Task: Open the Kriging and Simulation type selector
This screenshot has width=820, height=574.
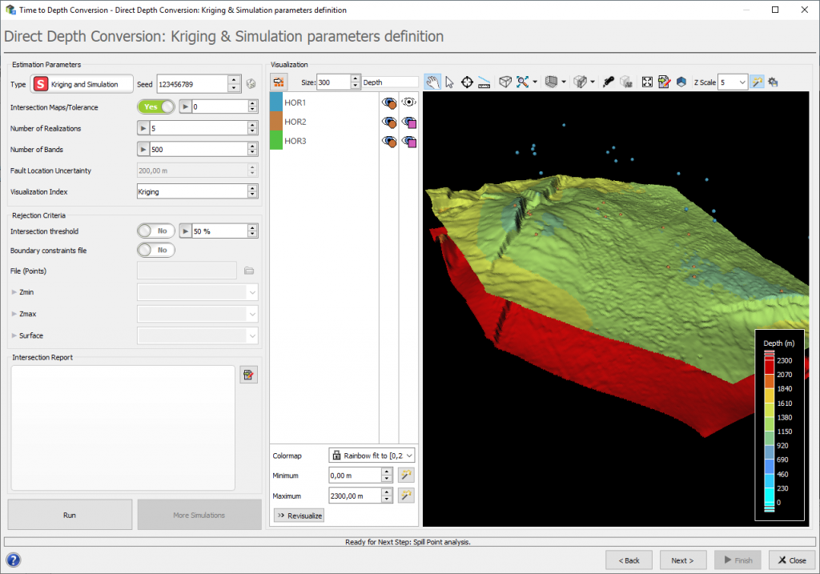Action: point(82,84)
